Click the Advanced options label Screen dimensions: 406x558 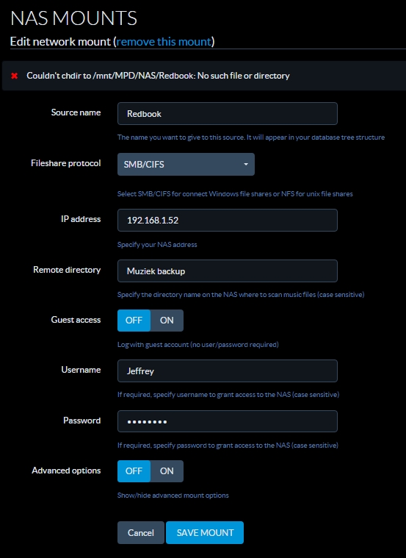pyautogui.click(x=66, y=471)
